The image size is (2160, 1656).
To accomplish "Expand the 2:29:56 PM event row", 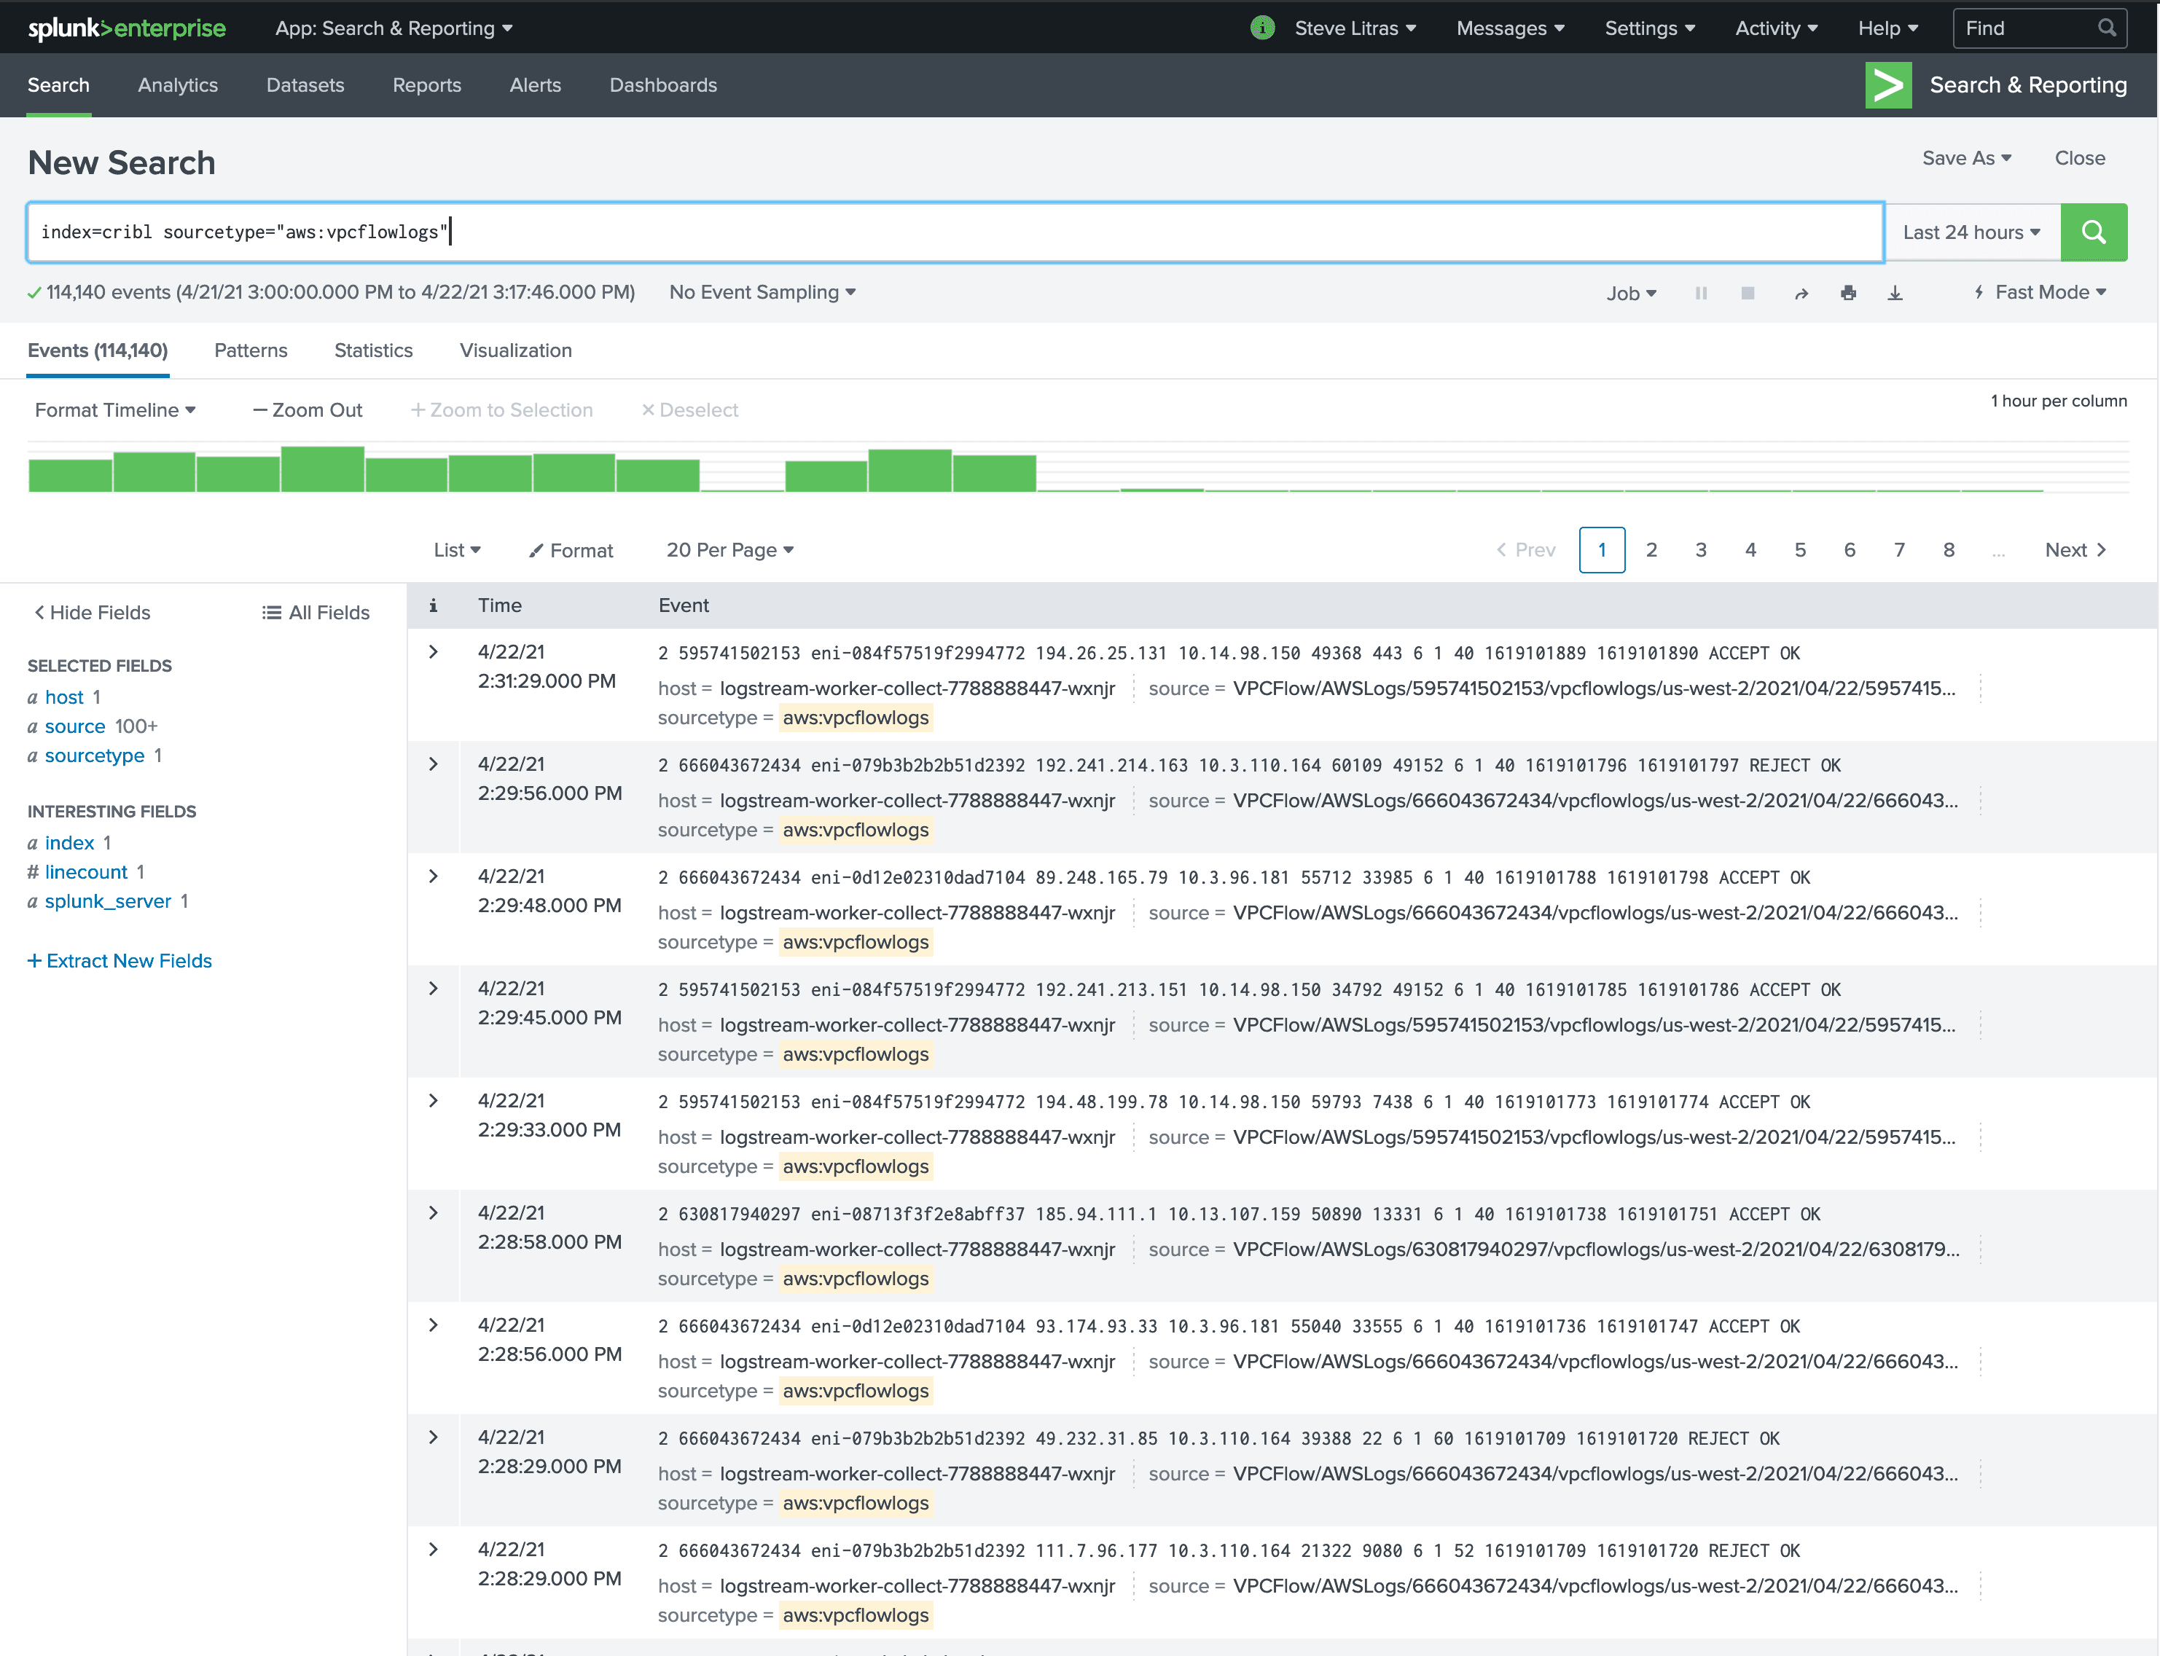I will coord(433,764).
